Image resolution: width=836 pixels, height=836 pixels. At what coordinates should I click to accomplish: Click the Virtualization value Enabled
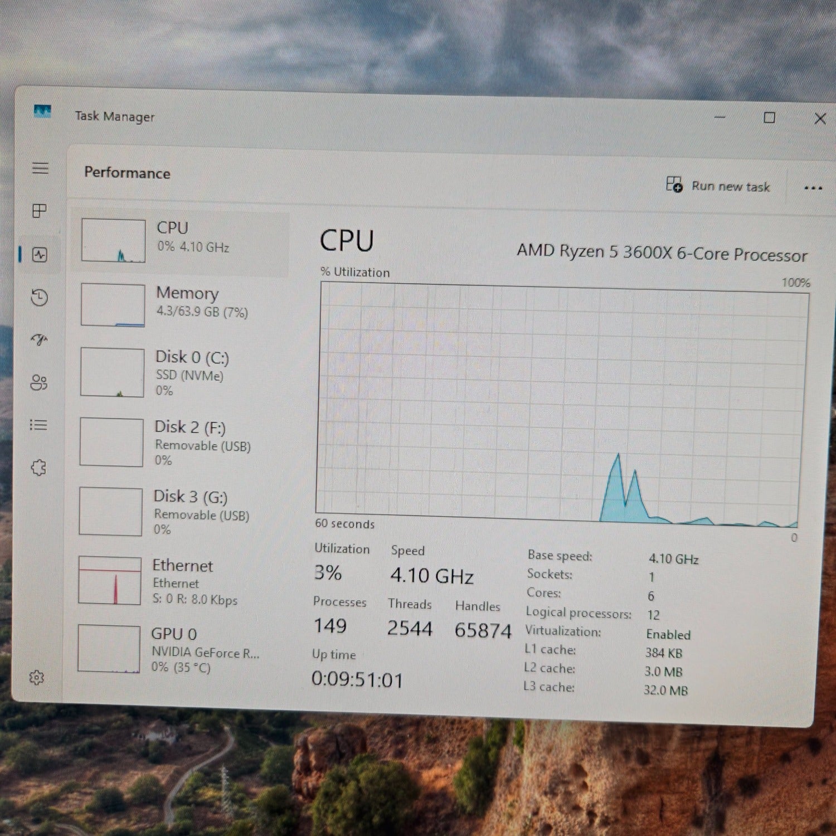668,634
